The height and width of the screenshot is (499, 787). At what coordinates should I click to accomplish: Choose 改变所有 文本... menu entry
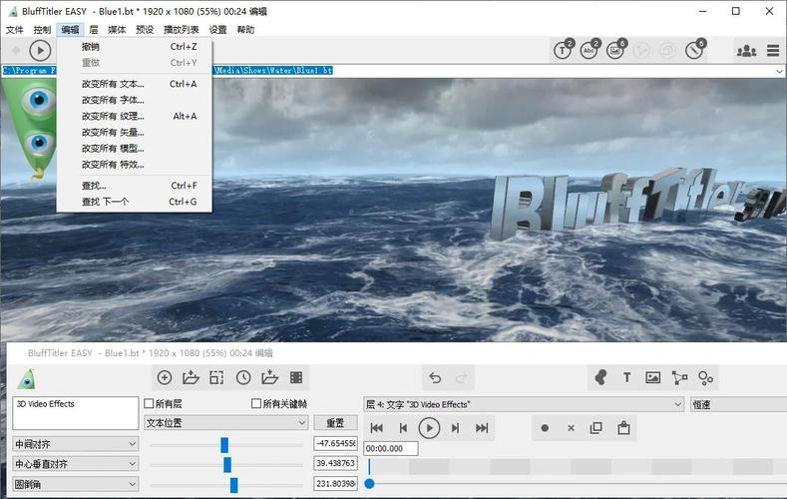[x=135, y=84]
